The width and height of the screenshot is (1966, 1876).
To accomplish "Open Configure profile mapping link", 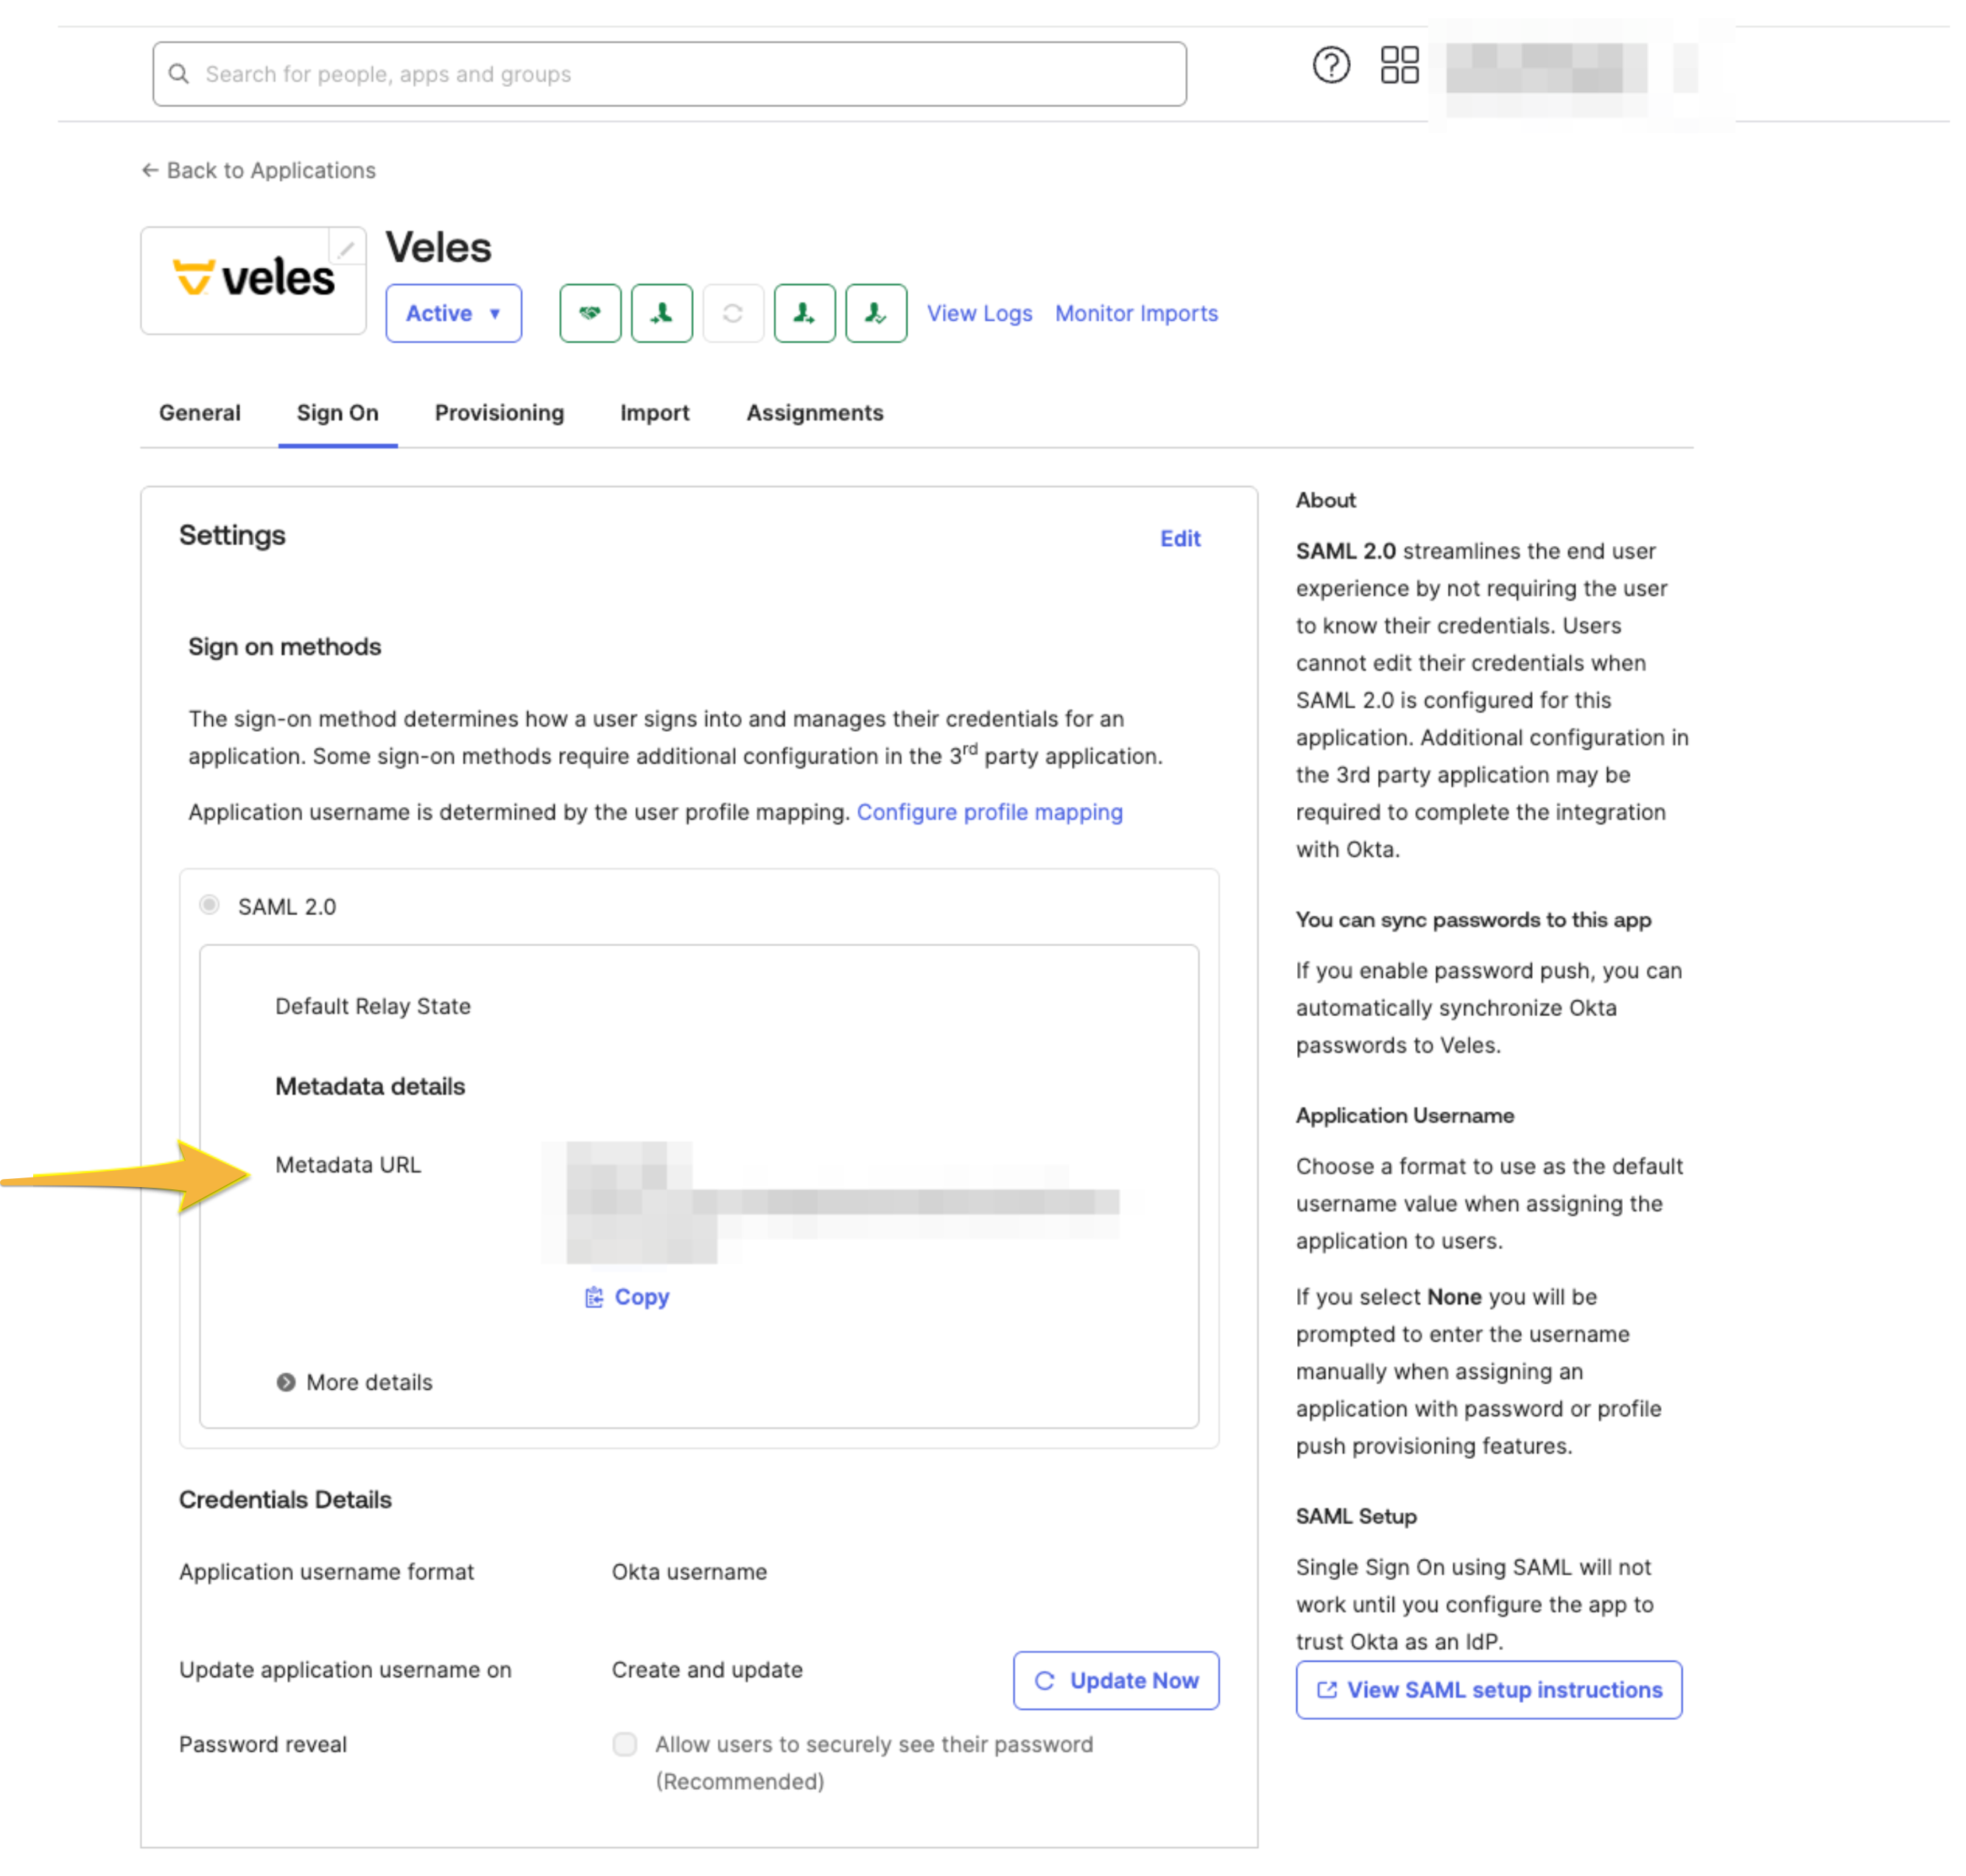I will click(x=989, y=812).
